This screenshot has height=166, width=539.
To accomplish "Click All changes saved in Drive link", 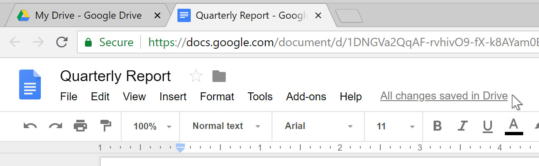I will tap(444, 96).
